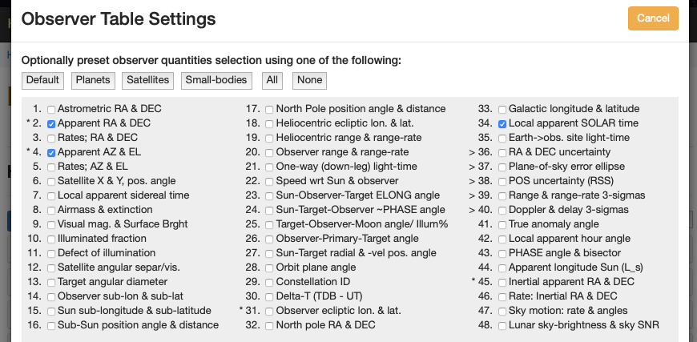This screenshot has width=697, height=342.
Task: Enable RA & DEC uncertainty checkbox
Action: 502,153
